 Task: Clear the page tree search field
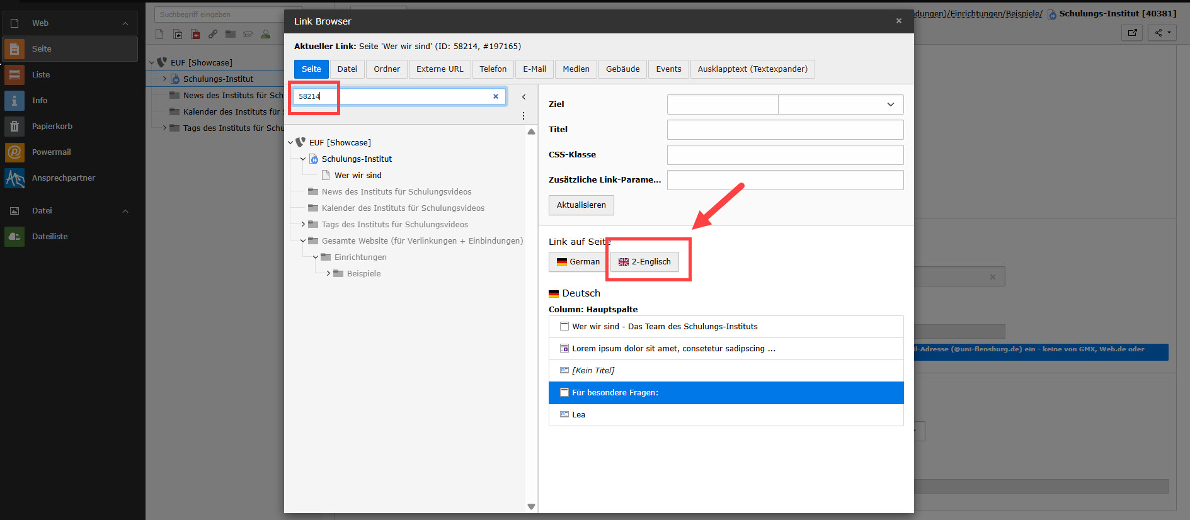[x=496, y=96]
